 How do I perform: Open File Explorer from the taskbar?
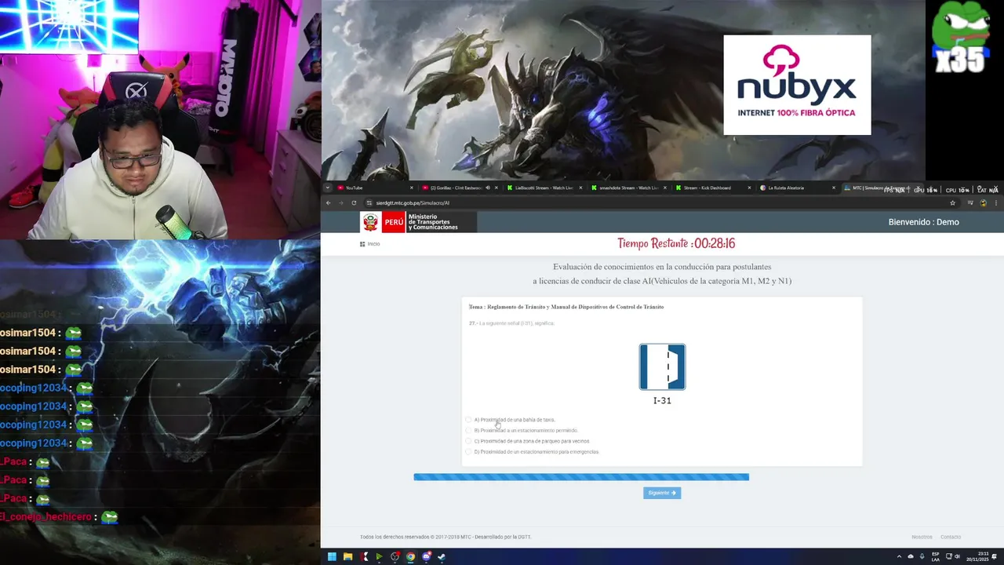pyautogui.click(x=347, y=557)
